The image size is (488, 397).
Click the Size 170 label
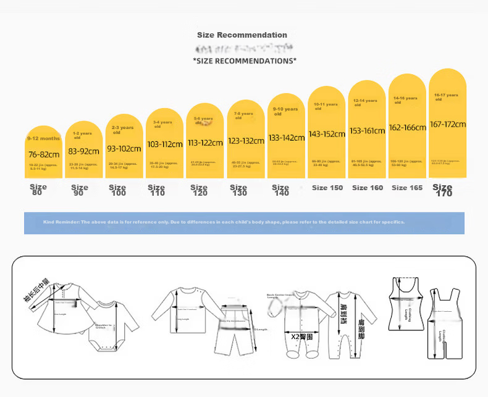click(442, 190)
